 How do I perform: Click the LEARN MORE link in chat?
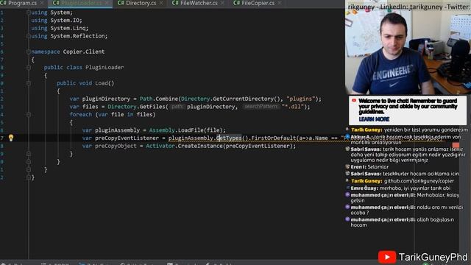click(x=374, y=119)
